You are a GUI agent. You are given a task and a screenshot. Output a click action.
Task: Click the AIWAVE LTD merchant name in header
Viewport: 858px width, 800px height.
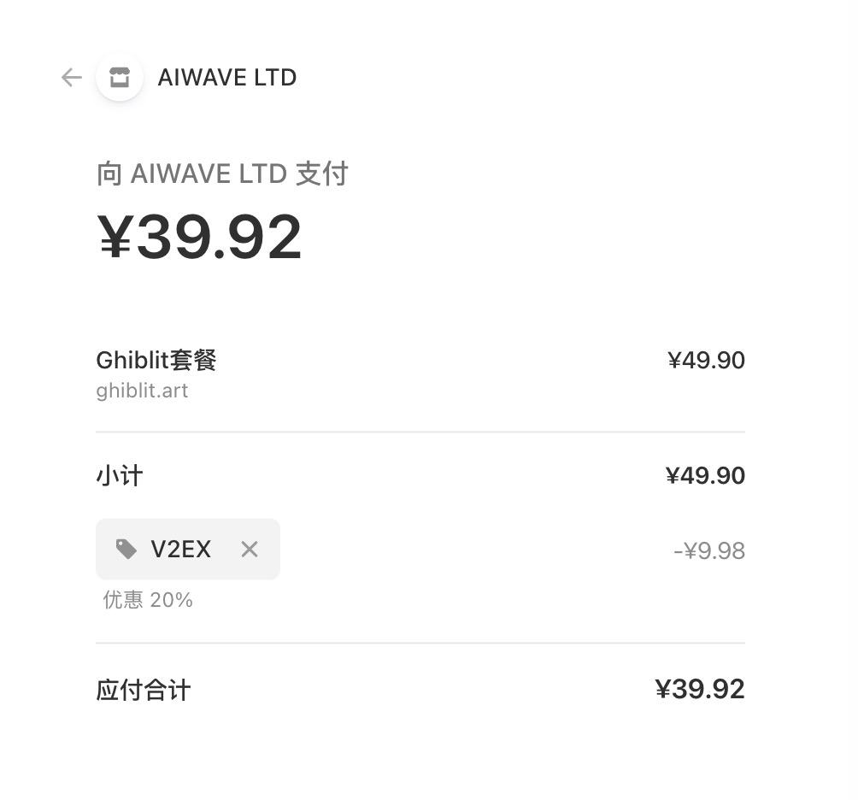[227, 78]
